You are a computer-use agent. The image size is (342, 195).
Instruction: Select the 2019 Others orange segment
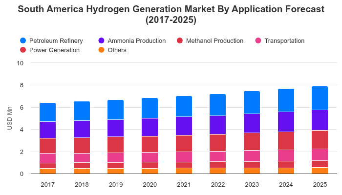[116, 171]
